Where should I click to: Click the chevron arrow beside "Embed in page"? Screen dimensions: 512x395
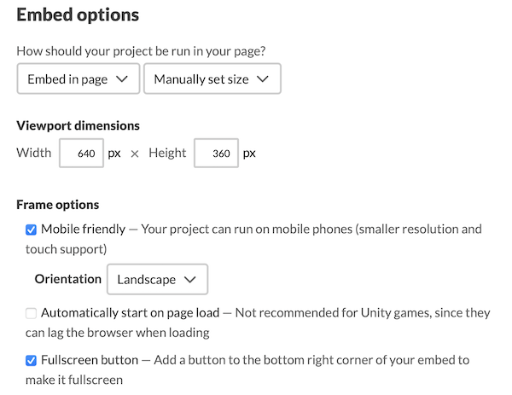(122, 79)
